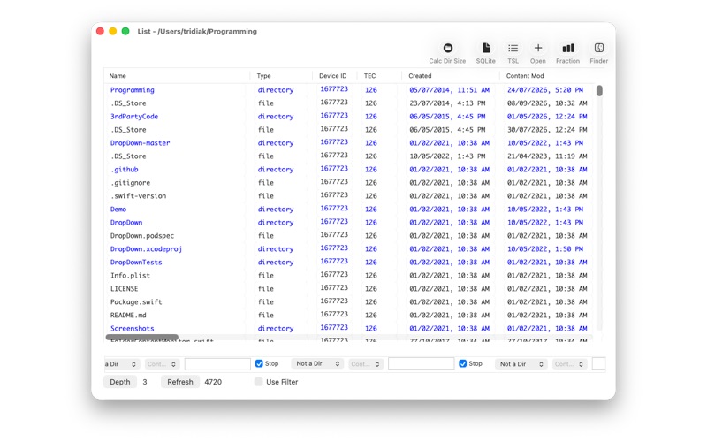Focus the filter text field left of second Stop
Image resolution: width=707 pixels, height=442 pixels.
coord(422,363)
